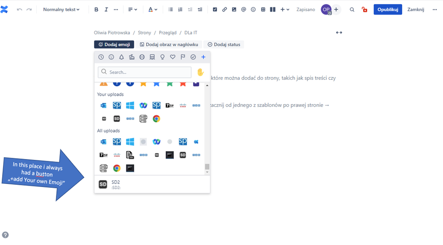Image resolution: width=443 pixels, height=245 pixels.
Task: Click emoji list scrollbar down arrow
Action: [x=207, y=172]
